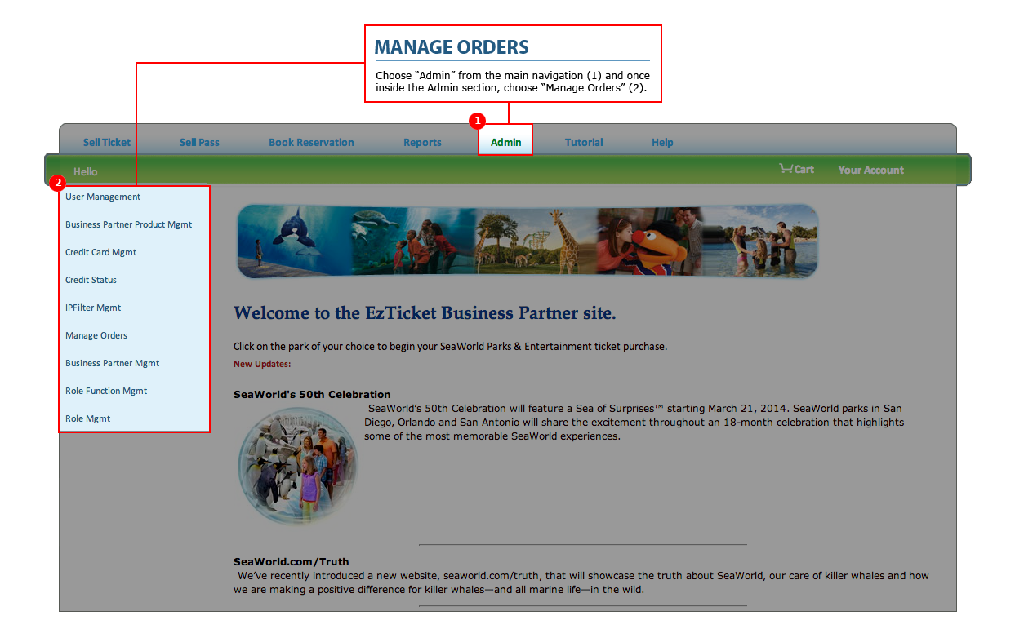Choose Business Partner Product Mgmt
The image size is (1015, 620).
point(129,224)
